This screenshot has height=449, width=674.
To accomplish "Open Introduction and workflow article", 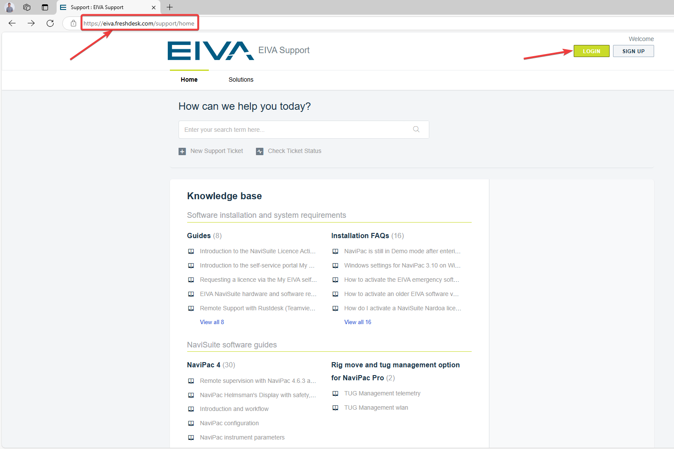I will click(x=234, y=409).
